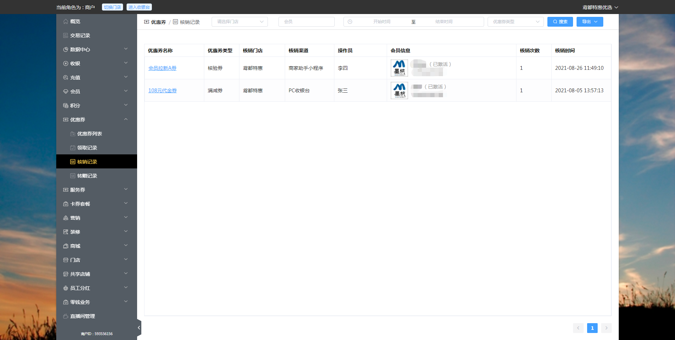The image size is (675, 340).
Task: Click the 开始时间 start date field
Action: (382, 22)
